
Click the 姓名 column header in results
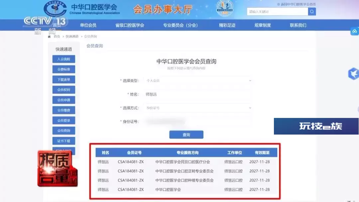(x=106, y=152)
